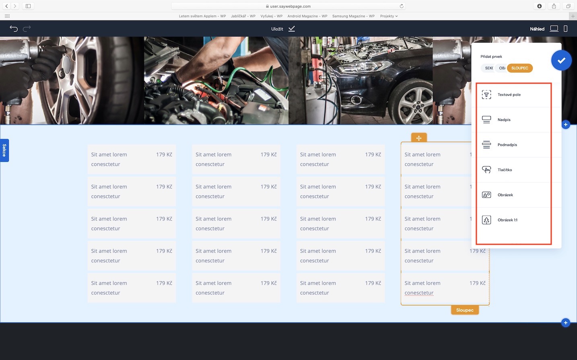
Task: Click the orange move handle above column
Action: 419,138
